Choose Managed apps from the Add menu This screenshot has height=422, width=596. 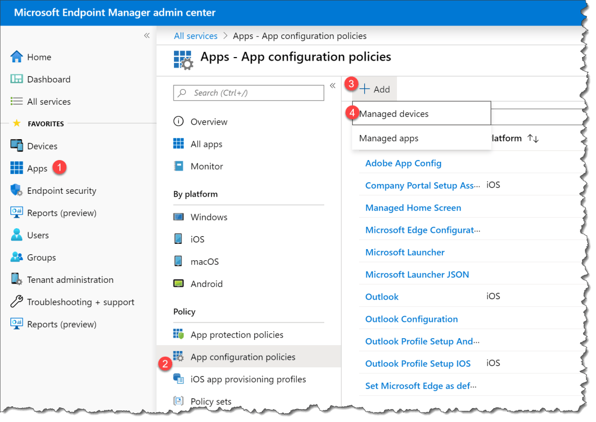tap(388, 138)
